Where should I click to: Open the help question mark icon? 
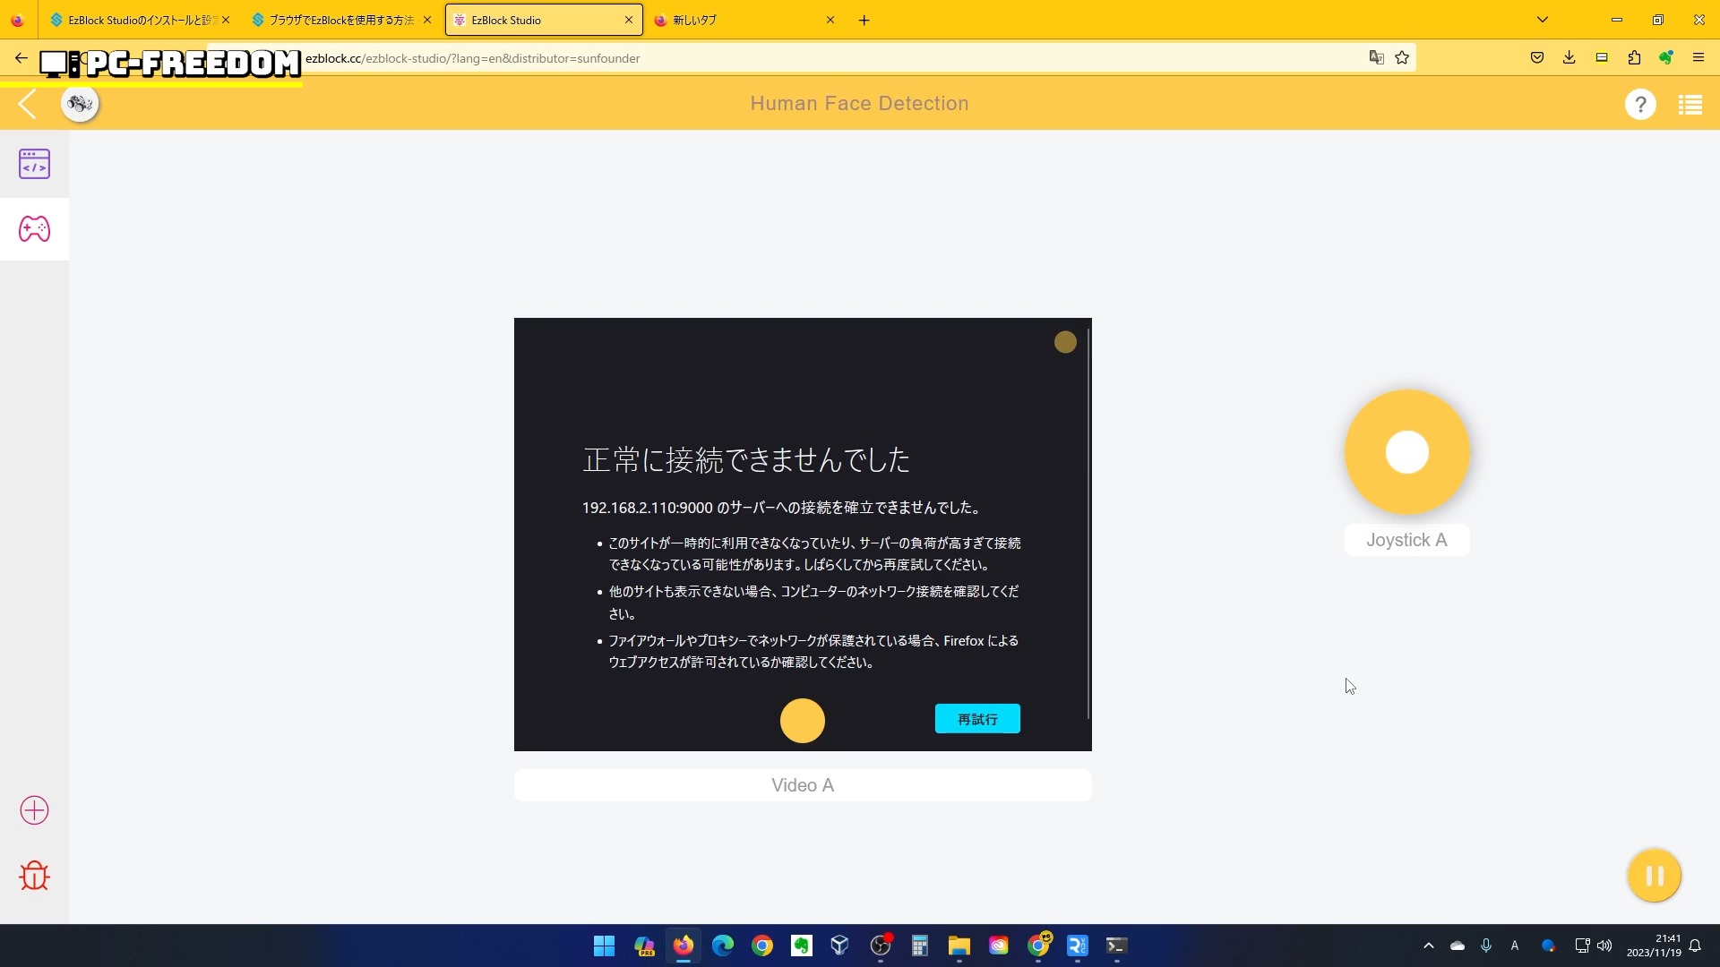pos(1640,105)
